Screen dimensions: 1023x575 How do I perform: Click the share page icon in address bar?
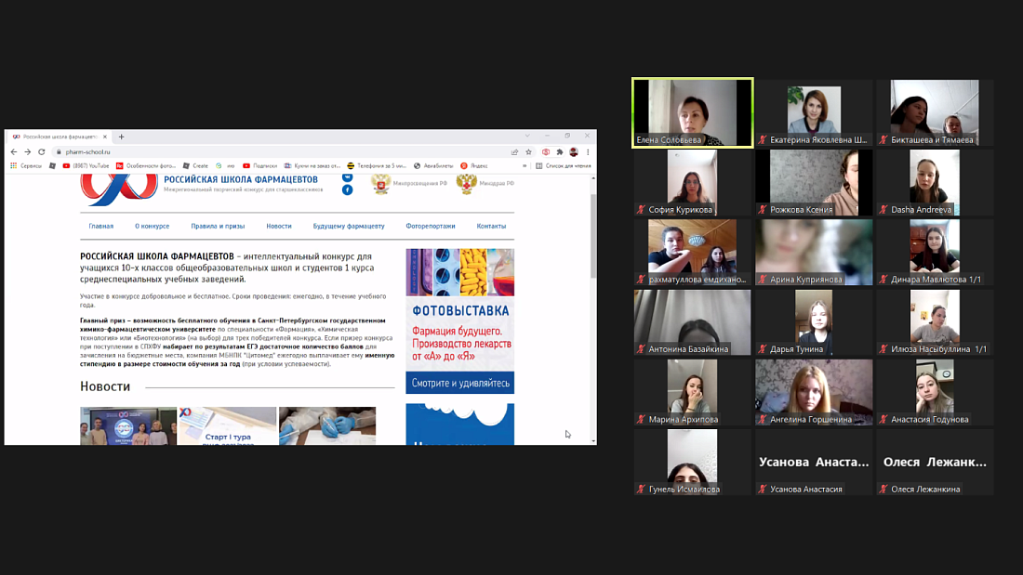[x=514, y=151]
